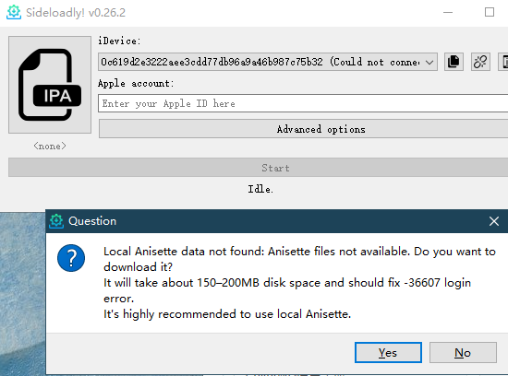Open Advanced options
The width and height of the screenshot is (508, 376).
tap(303, 129)
